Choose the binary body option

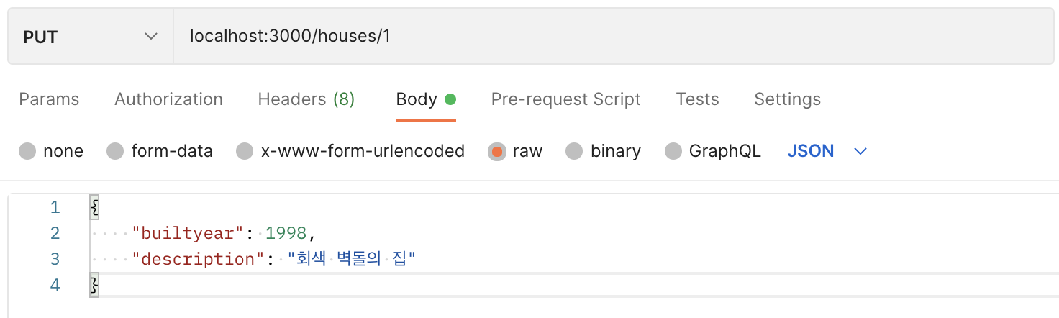point(574,152)
